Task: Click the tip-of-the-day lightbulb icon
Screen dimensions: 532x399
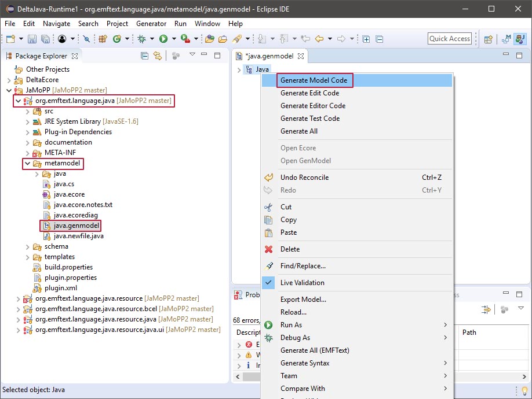Action: tap(524, 391)
